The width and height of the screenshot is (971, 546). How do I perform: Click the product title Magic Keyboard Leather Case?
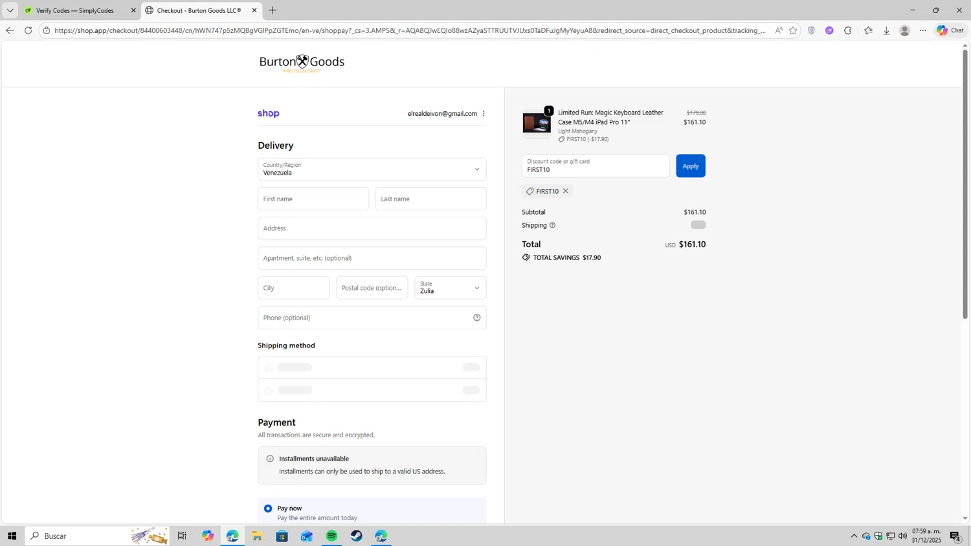610,117
